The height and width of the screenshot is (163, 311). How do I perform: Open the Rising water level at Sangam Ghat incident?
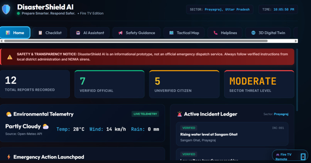point(232,134)
